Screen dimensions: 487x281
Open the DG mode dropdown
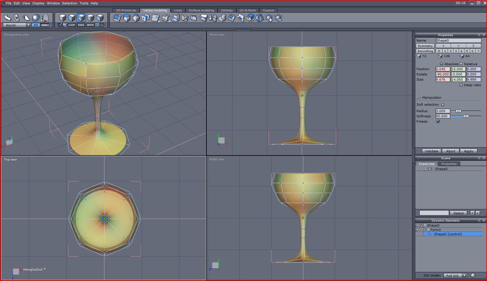coord(465,275)
